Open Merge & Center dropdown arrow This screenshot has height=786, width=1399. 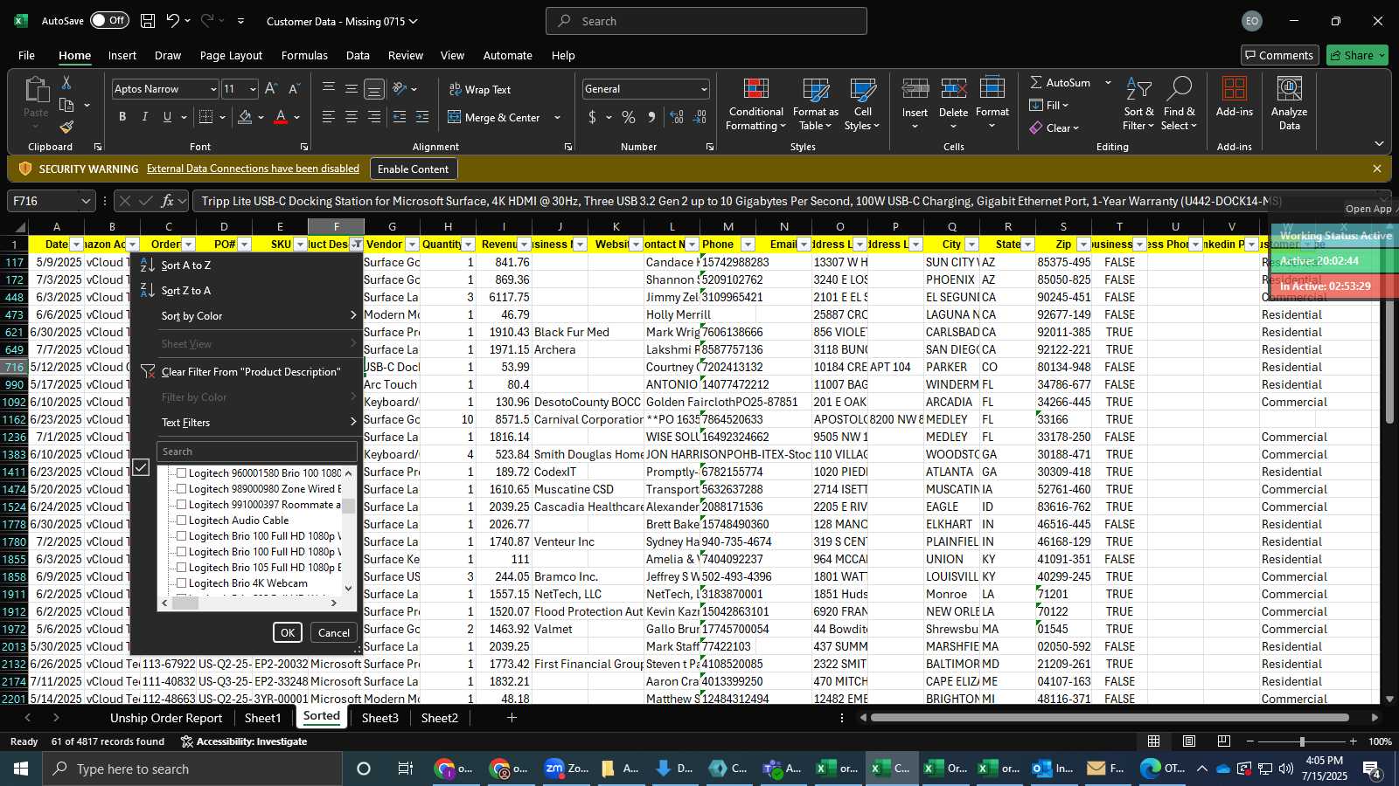tap(557, 118)
